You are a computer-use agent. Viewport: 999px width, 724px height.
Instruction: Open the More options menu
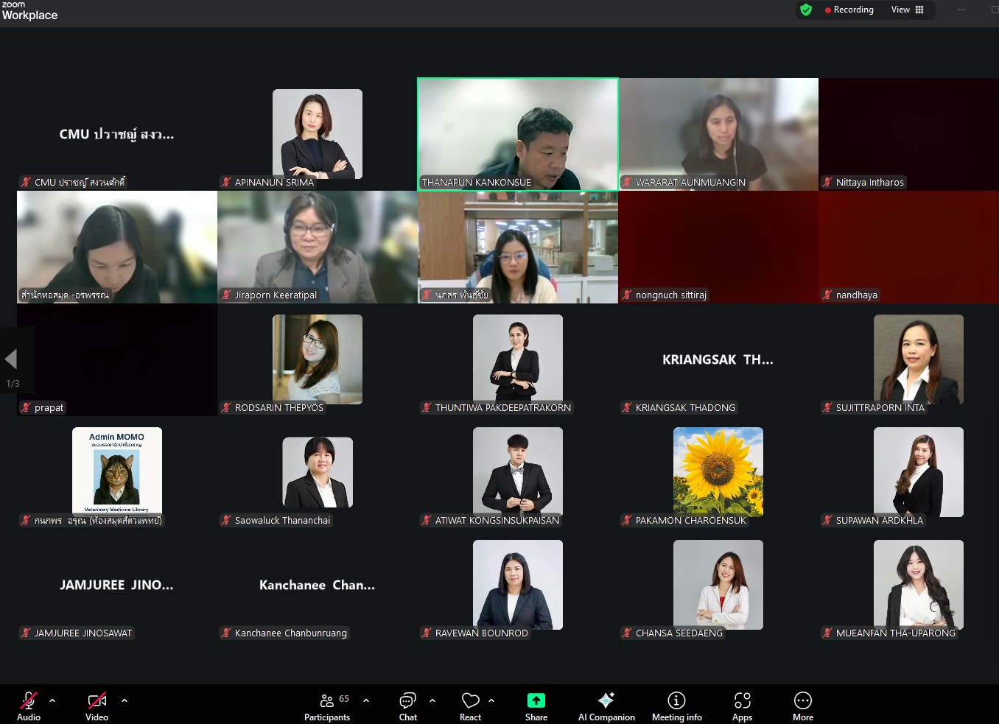(x=803, y=706)
